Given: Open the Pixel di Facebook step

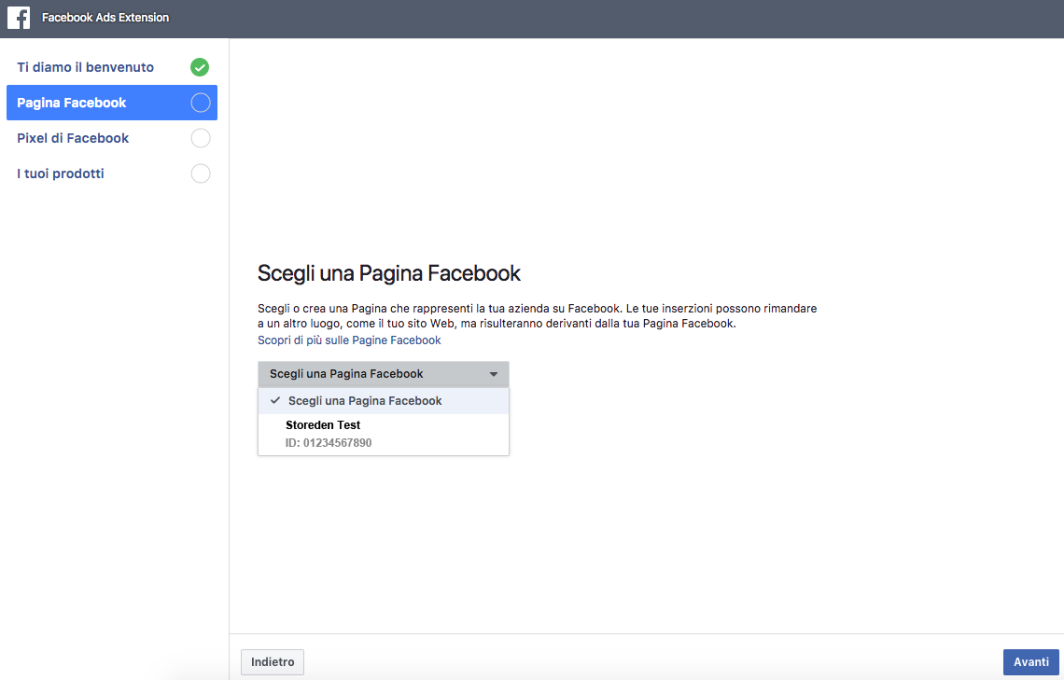Looking at the screenshot, I should tap(73, 138).
